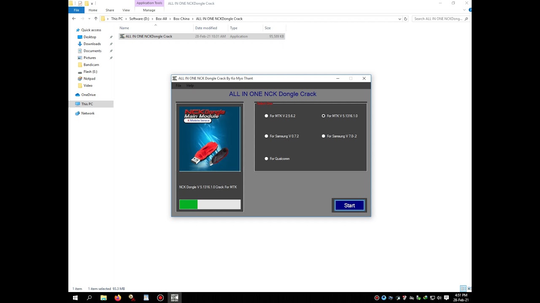Viewport: 540px width, 303px height.
Task: Go back using the Explorer back arrow
Action: (74, 19)
